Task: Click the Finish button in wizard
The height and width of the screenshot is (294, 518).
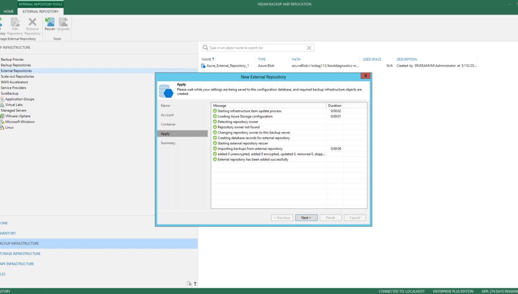Action: click(x=331, y=218)
